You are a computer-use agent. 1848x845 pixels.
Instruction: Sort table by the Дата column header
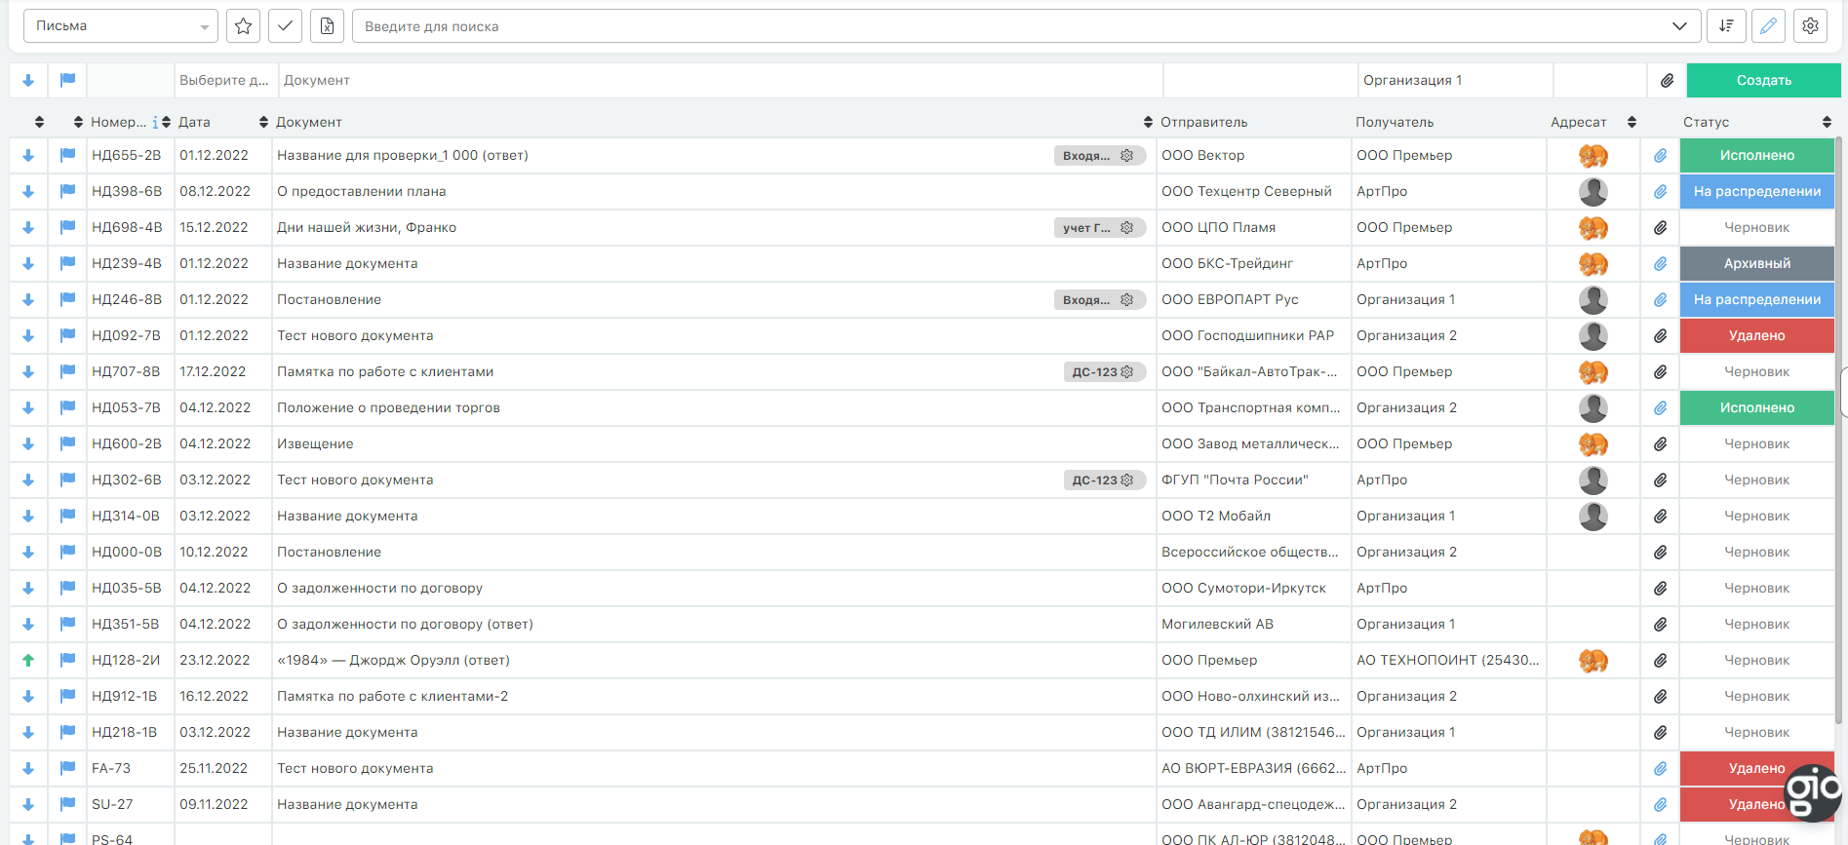(194, 123)
